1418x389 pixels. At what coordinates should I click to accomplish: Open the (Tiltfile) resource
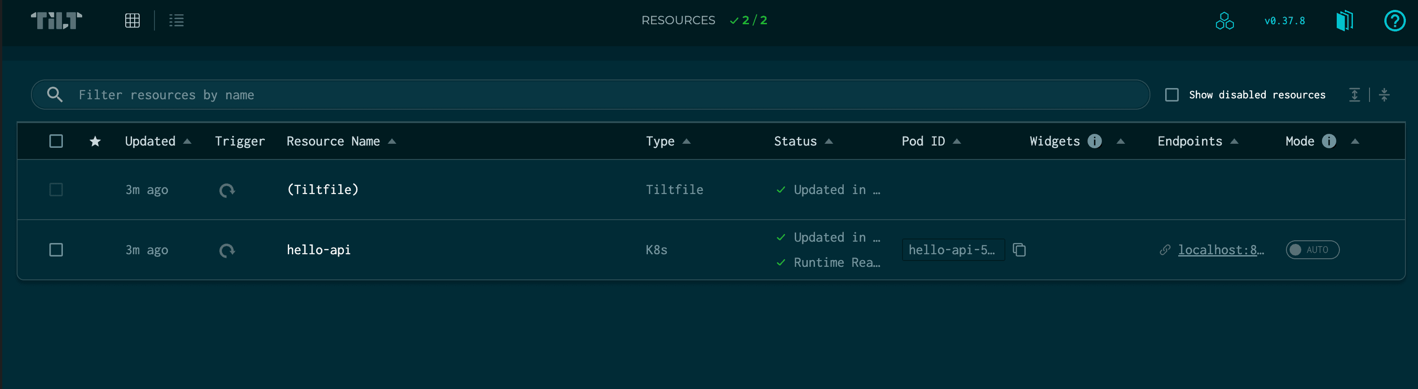[x=322, y=190]
